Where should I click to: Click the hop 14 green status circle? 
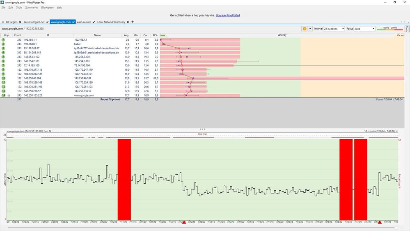click(3, 95)
